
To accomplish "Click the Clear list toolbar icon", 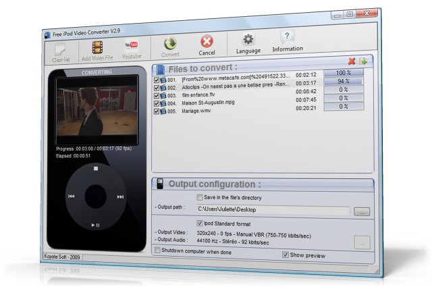I will [59, 49].
